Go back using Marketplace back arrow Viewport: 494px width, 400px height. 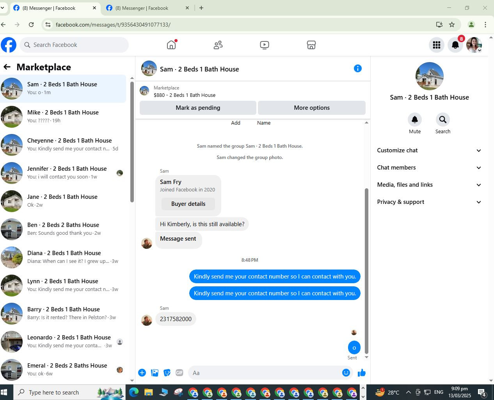7,67
